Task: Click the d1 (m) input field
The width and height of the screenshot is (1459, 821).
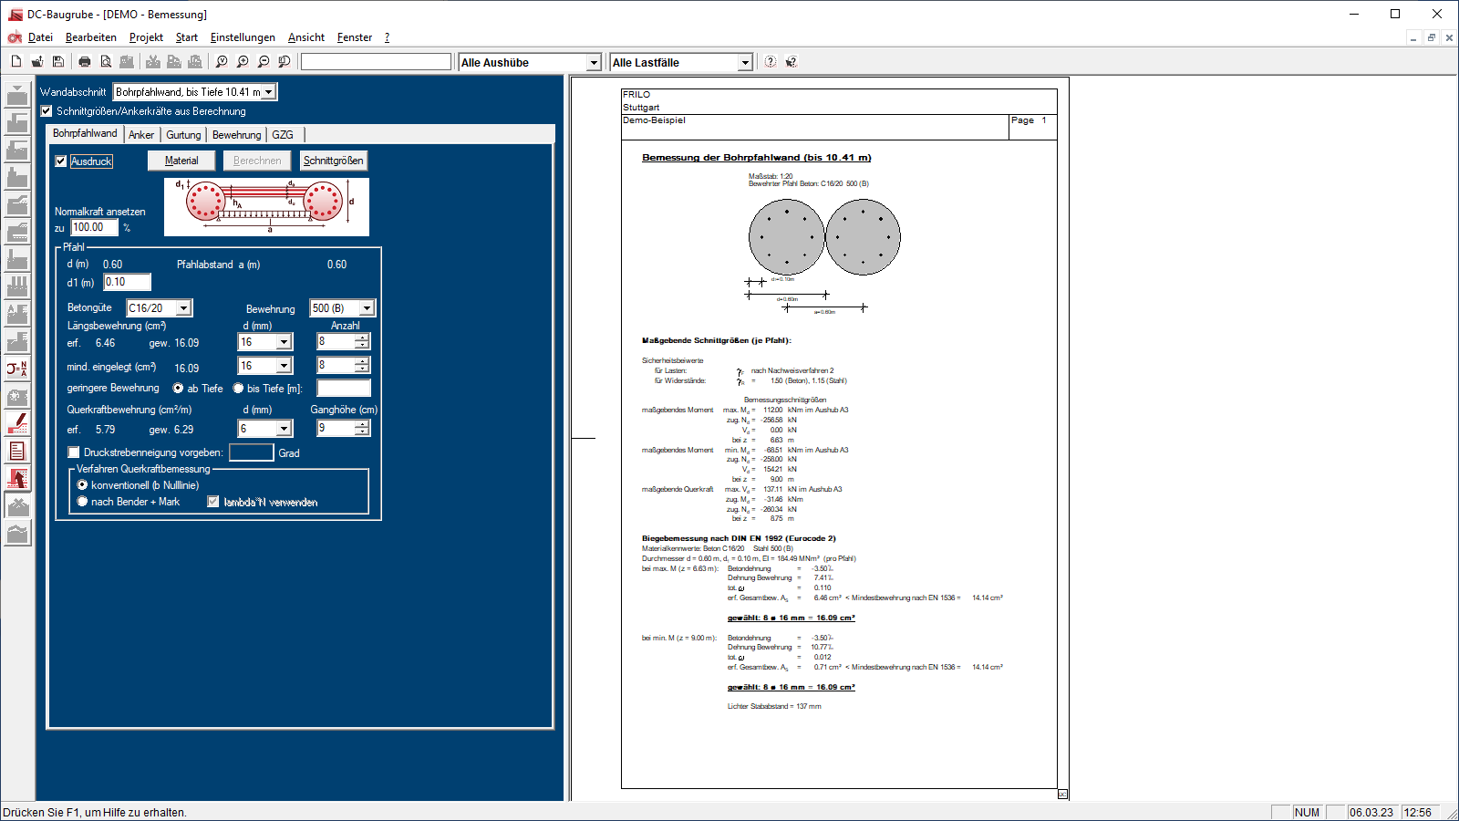Action: pyautogui.click(x=127, y=282)
